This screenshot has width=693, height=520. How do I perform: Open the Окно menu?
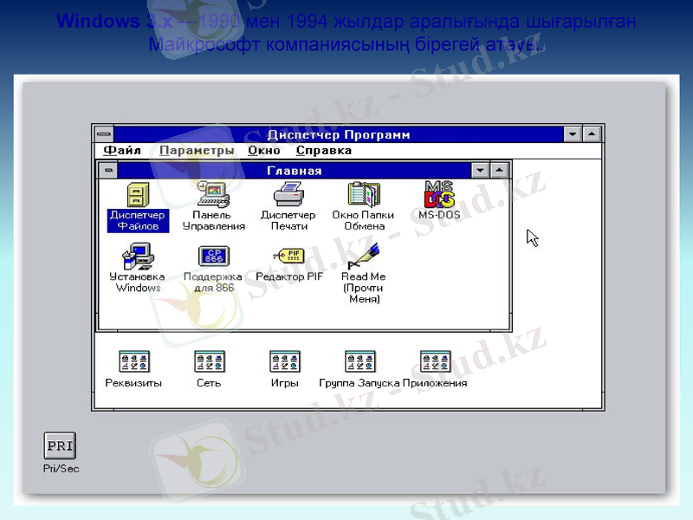pos(262,149)
